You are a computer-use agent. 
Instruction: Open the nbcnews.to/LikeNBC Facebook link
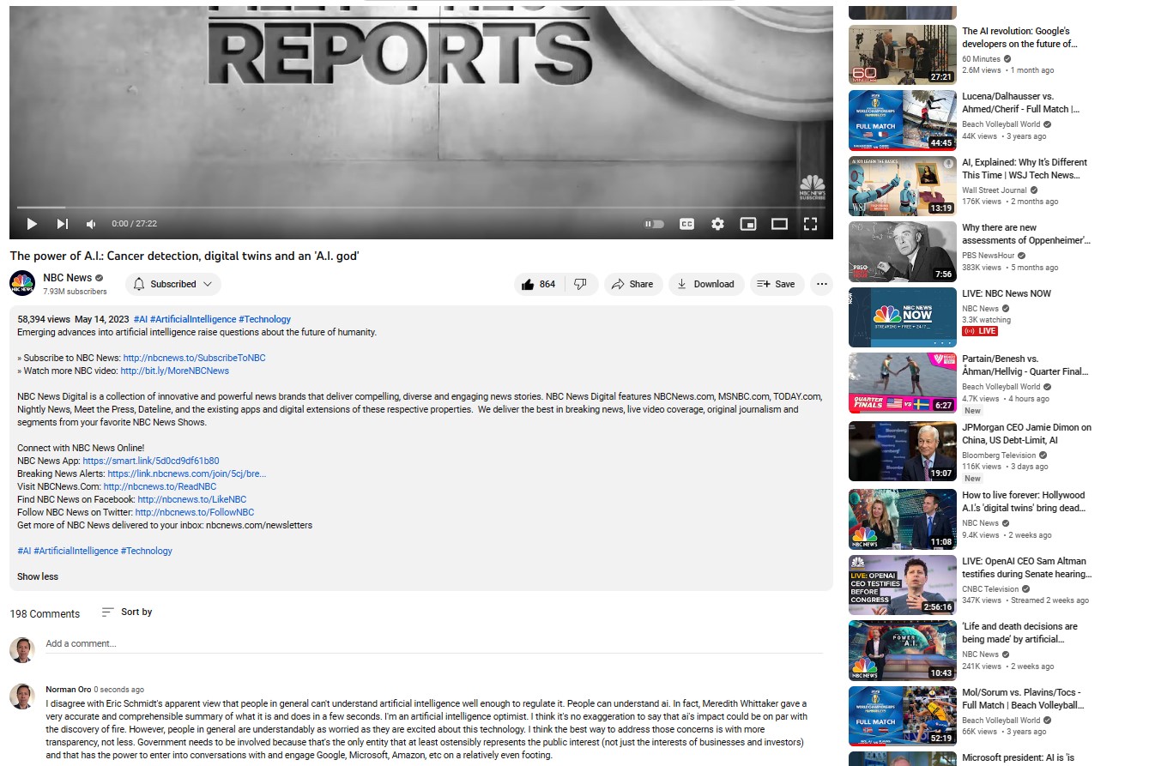pyautogui.click(x=191, y=499)
